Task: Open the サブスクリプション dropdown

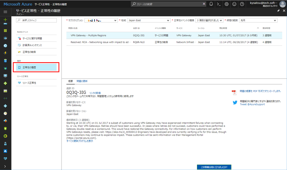Action: tap(101, 20)
